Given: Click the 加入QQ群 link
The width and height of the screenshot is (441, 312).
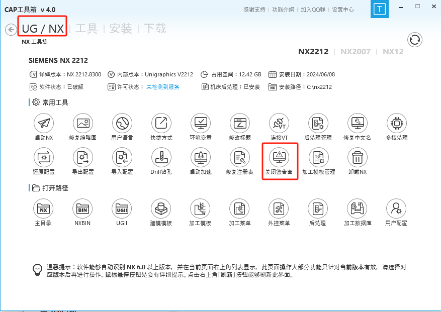Looking at the screenshot, I should point(313,10).
